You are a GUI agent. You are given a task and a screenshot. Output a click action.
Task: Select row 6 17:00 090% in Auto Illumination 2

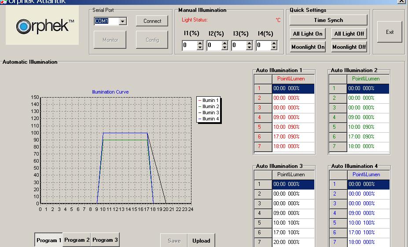point(359,137)
